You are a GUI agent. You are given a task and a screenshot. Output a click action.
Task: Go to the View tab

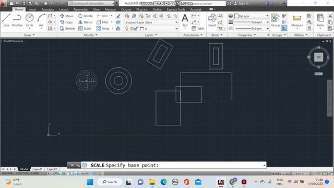tap(96, 9)
